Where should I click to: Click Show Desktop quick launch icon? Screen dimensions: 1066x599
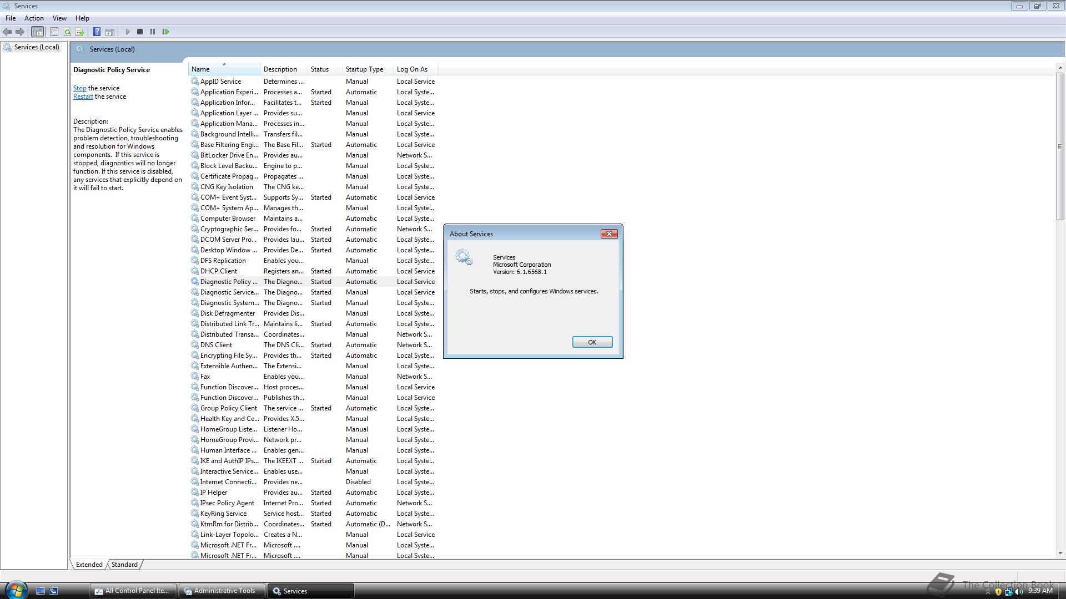(x=41, y=591)
